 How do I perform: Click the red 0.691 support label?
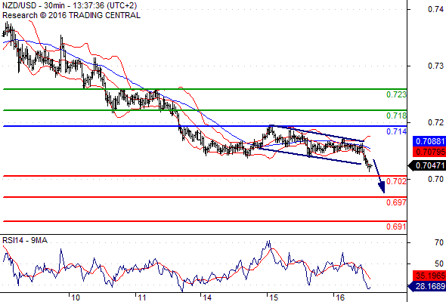pos(396,226)
